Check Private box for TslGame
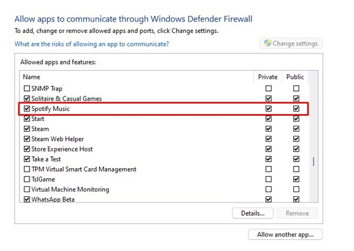Screen dimensions: 354x251 (268, 179)
